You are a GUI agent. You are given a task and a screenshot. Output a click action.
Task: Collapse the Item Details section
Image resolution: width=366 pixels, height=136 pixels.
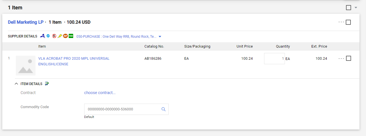[17, 84]
